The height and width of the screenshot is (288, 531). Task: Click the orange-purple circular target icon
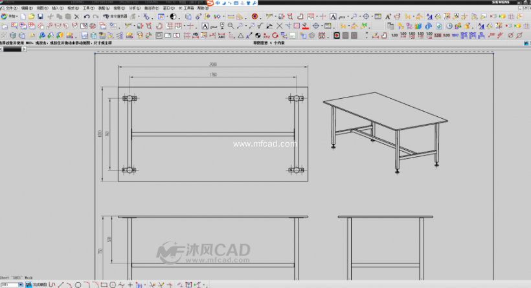pyautogui.click(x=254, y=16)
